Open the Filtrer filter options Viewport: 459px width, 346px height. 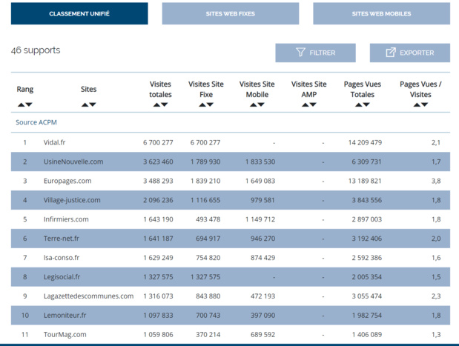pyautogui.click(x=315, y=53)
